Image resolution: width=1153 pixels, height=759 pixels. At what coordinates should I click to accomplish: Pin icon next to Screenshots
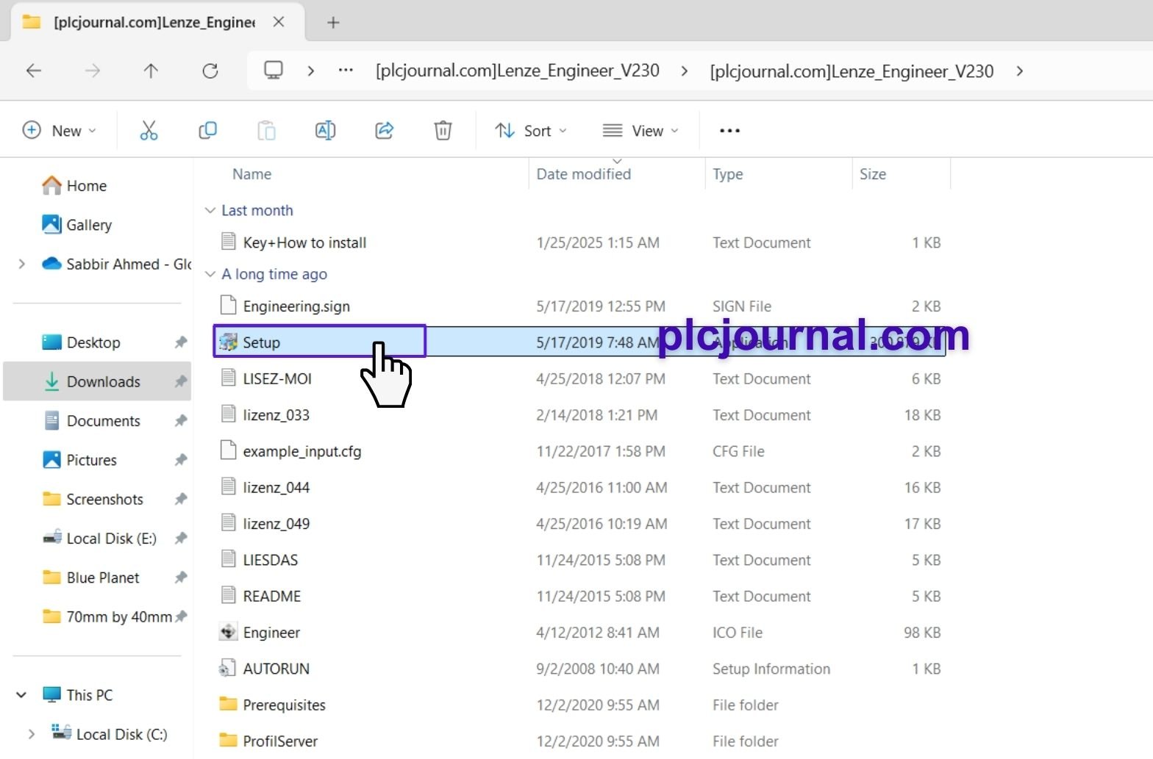click(x=180, y=500)
